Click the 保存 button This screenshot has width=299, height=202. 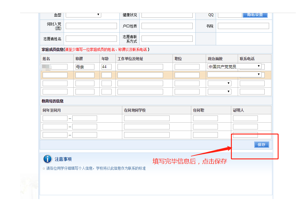[x=261, y=145]
